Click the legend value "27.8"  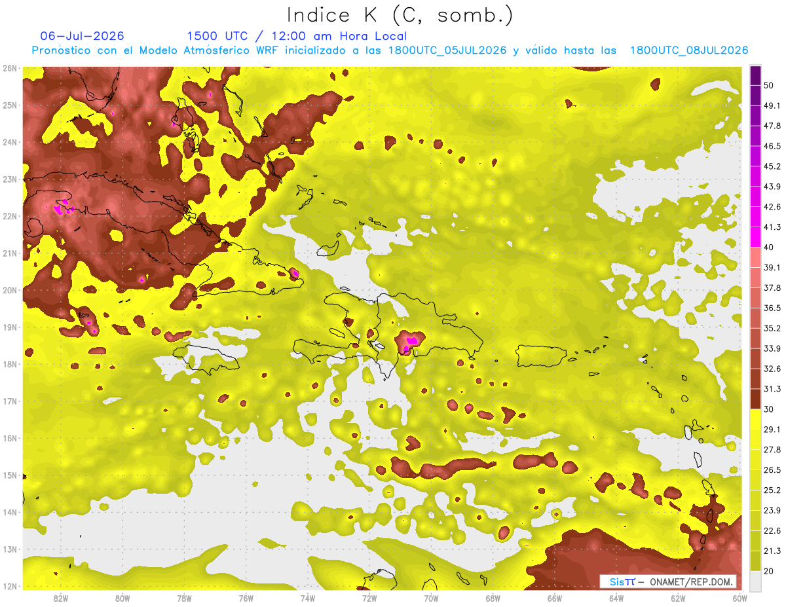tap(772, 449)
